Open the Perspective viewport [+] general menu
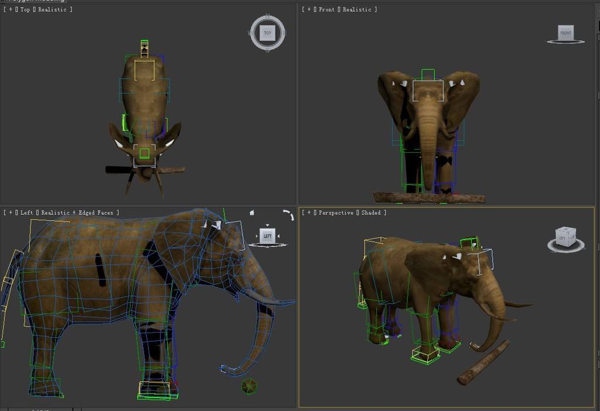 (x=309, y=213)
